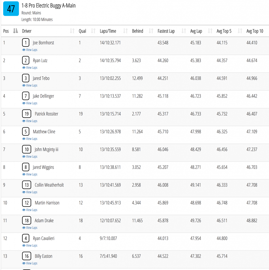Click car number badge 5 beside Matthew Cline
The width and height of the screenshot is (269, 270).
pyautogui.click(x=26, y=132)
